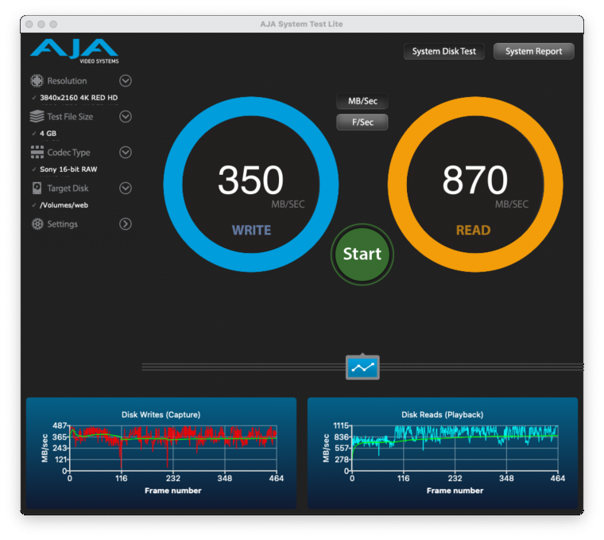Click the Disk Reads (Playback) graph

[443, 453]
